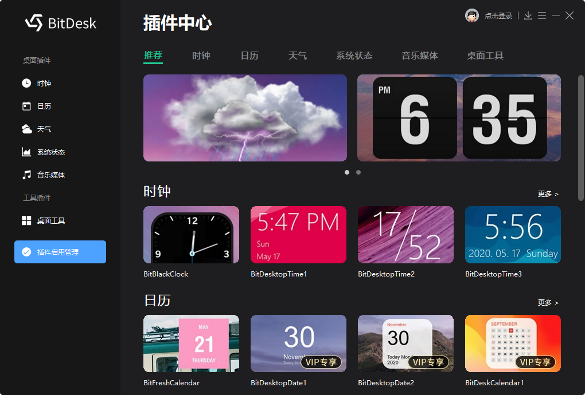Open the BitBlackClock plugin thumbnail
The image size is (585, 395).
tap(191, 235)
